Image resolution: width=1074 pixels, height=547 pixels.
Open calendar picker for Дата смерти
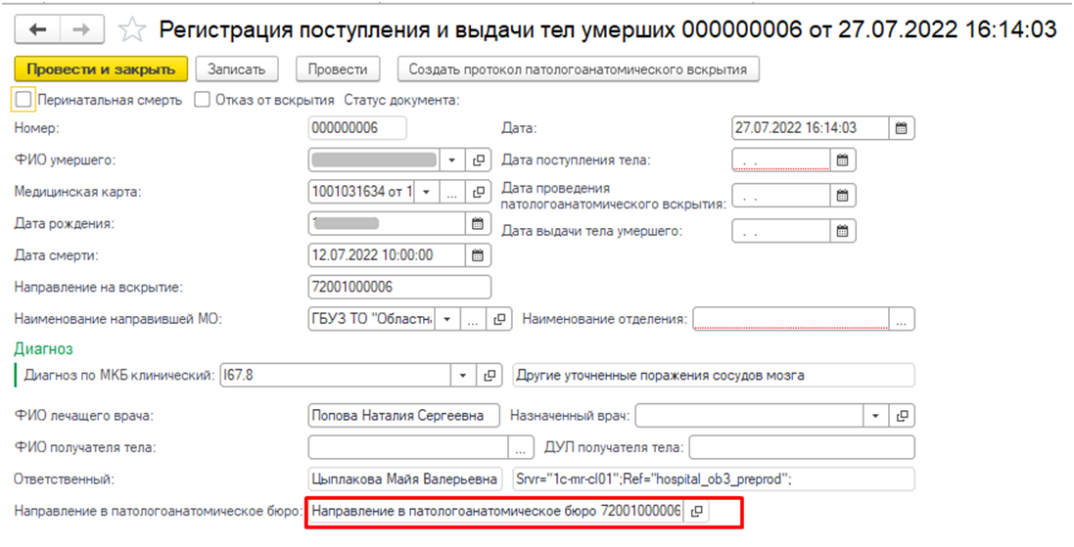478,255
